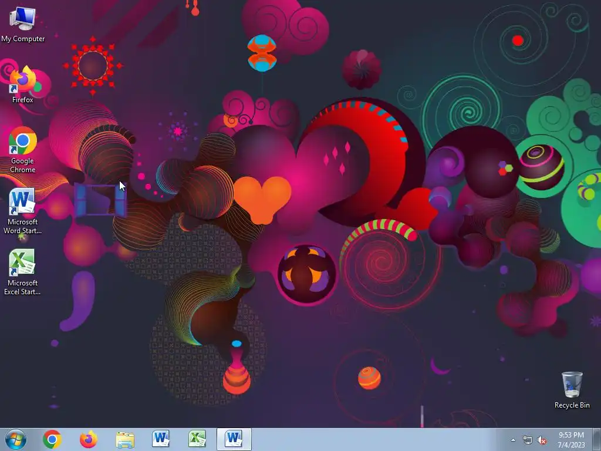Viewport: 601px width, 451px height.
Task: Open pinned Word icon next to Explorer
Action: pyautogui.click(x=161, y=439)
